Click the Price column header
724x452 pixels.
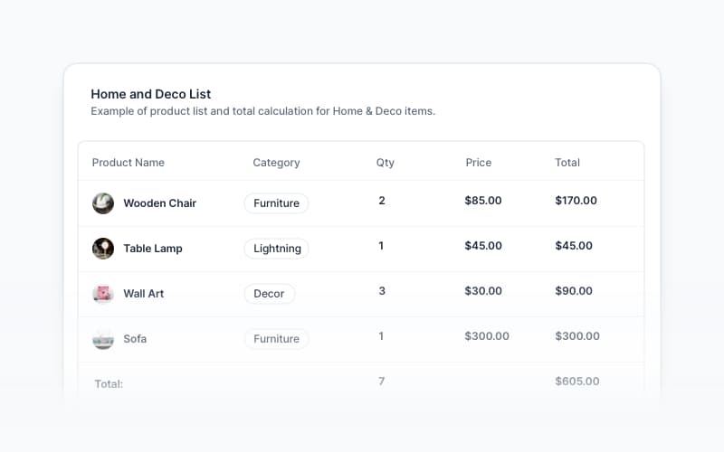coord(479,163)
